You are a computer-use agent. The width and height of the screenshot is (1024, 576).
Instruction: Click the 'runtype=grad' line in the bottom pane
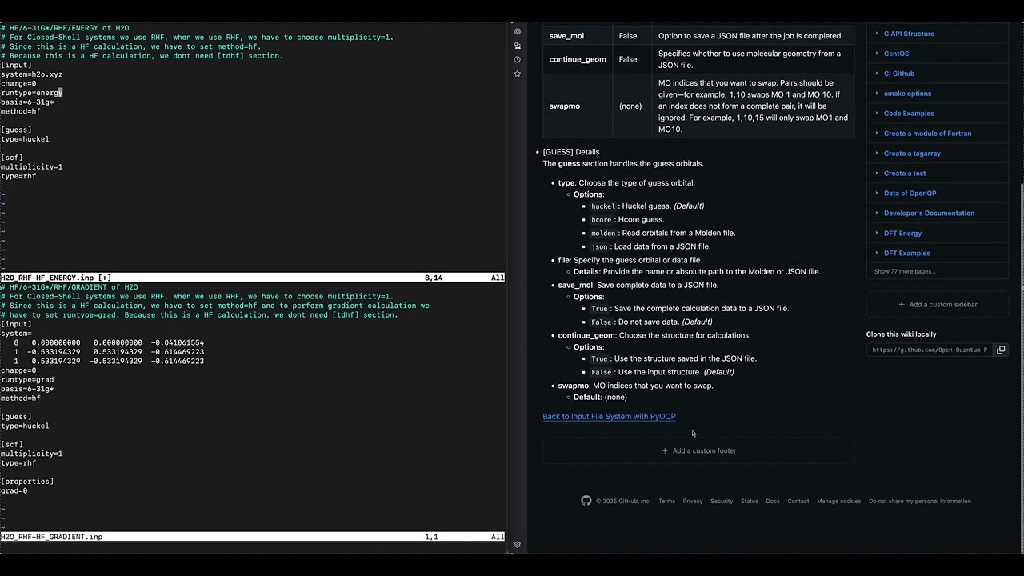[27, 380]
